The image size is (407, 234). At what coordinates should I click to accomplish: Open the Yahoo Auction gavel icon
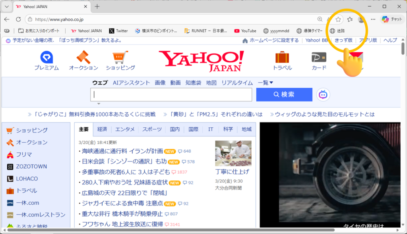click(x=83, y=58)
